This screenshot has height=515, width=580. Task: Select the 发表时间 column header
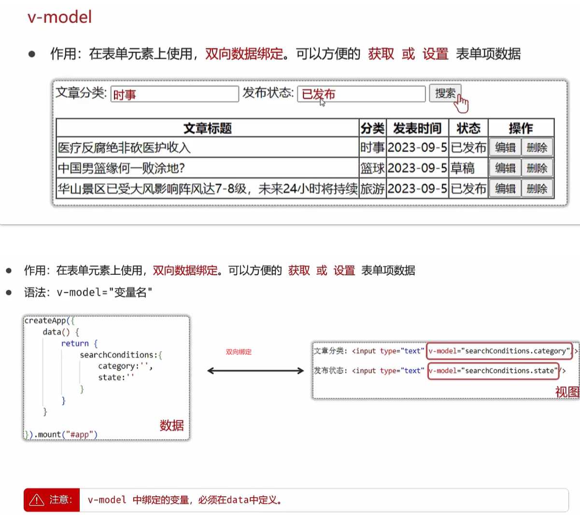[417, 128]
